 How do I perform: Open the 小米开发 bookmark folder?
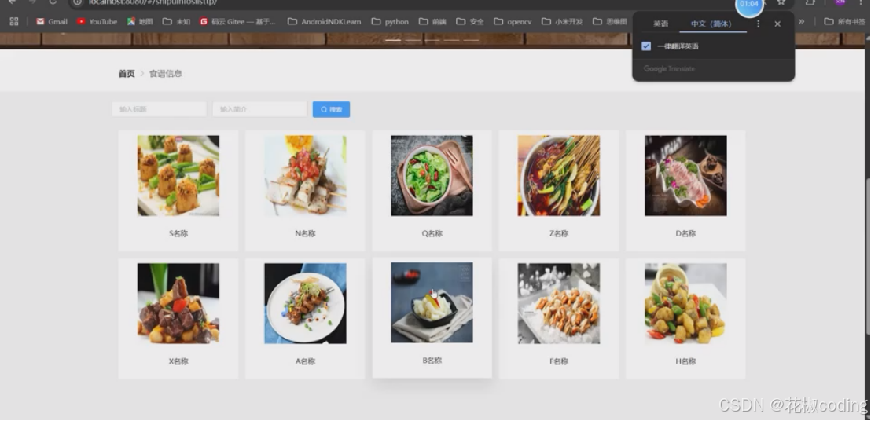point(562,22)
